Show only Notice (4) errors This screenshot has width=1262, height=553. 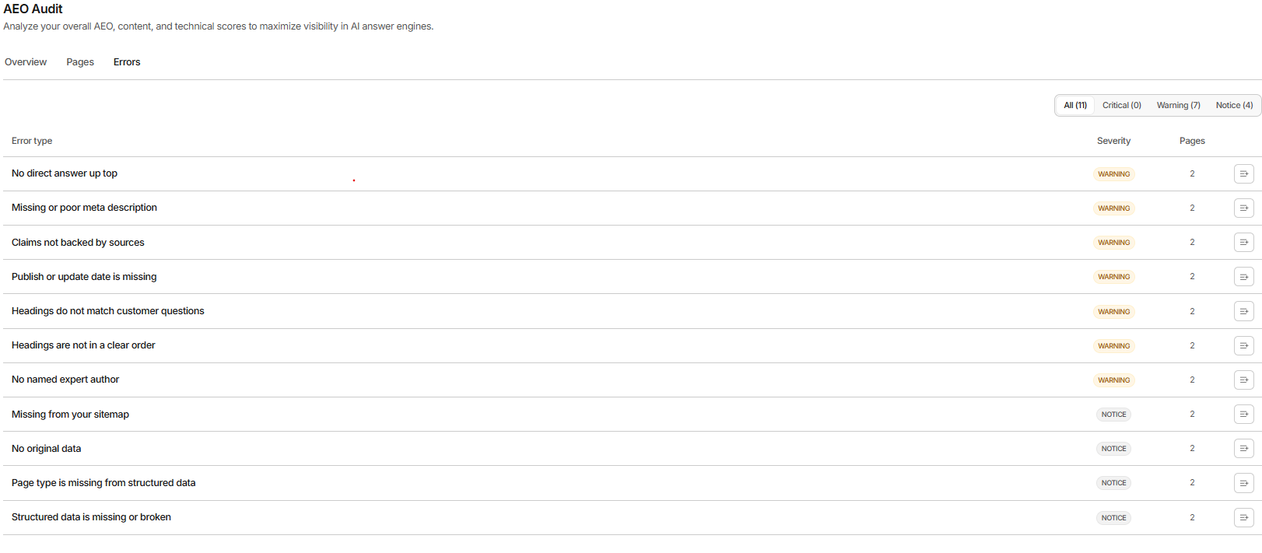tap(1234, 105)
